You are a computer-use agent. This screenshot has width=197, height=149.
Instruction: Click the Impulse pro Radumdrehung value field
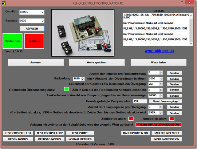click(x=154, y=73)
